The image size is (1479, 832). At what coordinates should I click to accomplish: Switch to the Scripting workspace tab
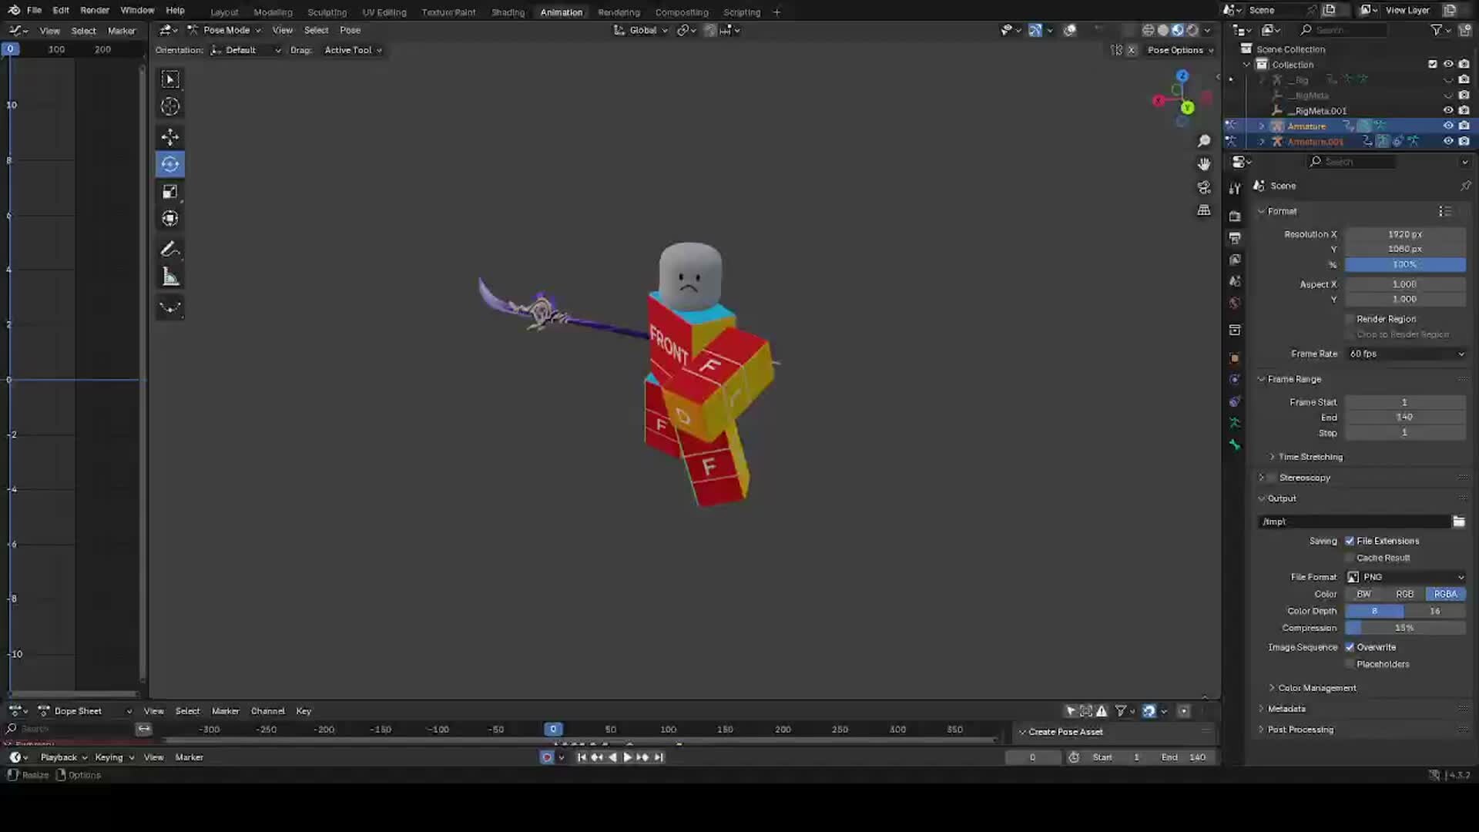741,12
